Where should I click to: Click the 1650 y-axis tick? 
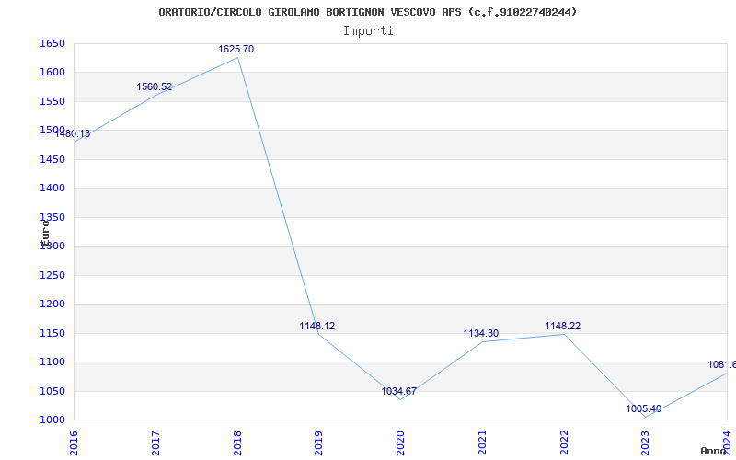tap(52, 43)
